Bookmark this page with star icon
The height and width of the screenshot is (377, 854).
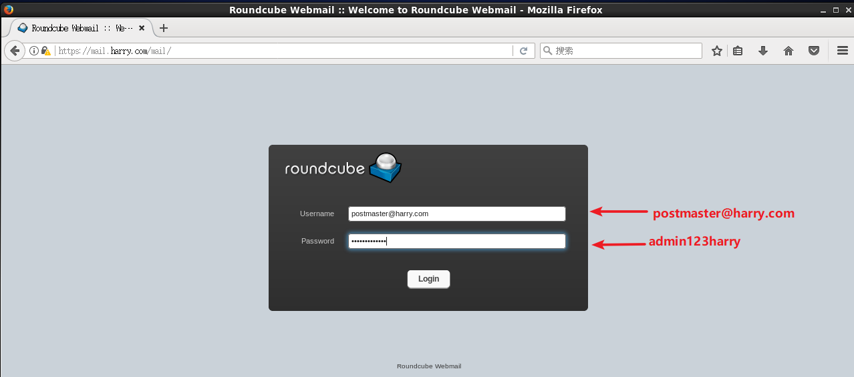tap(717, 51)
